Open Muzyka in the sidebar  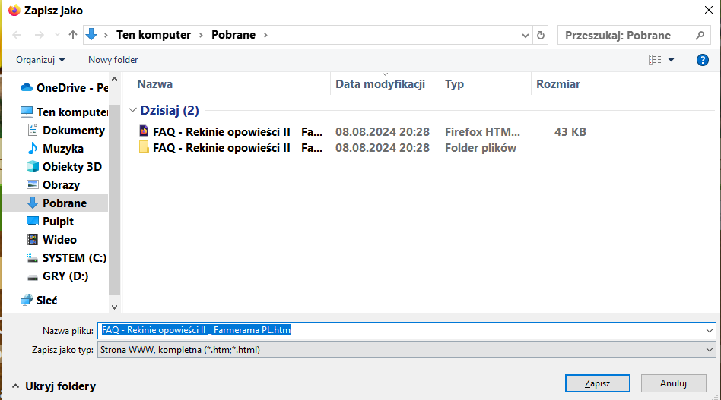click(56, 149)
